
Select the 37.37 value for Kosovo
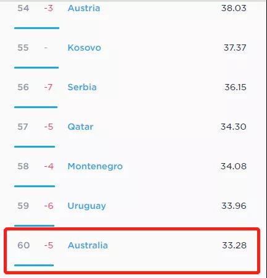tap(235, 48)
